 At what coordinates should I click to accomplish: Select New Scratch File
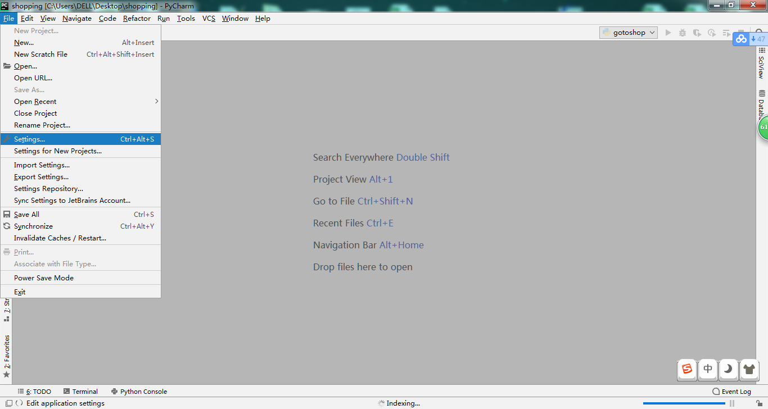click(x=80, y=54)
